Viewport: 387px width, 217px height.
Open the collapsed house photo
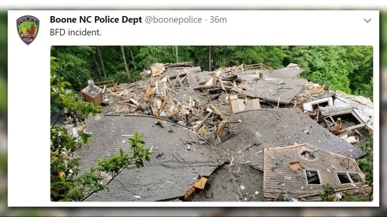[x=212, y=124]
